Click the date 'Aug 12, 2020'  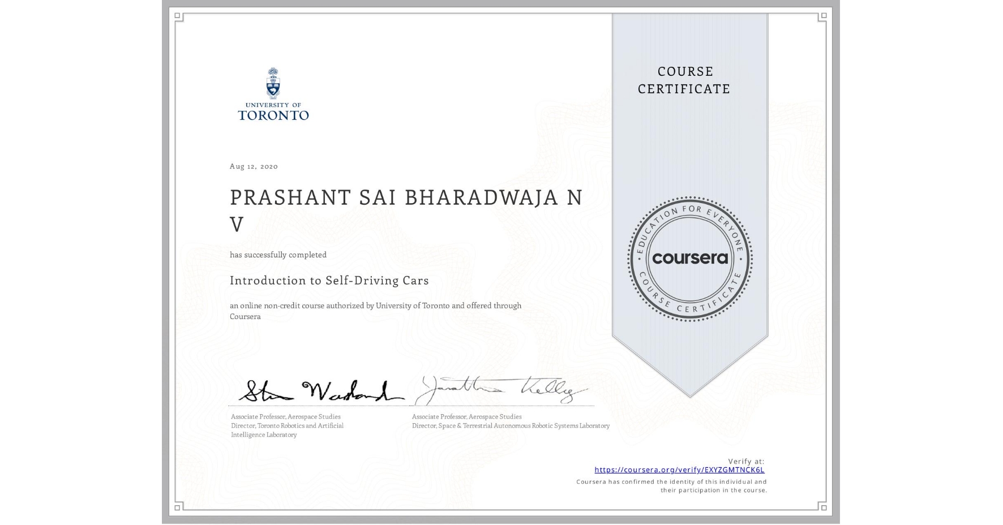[x=253, y=166]
